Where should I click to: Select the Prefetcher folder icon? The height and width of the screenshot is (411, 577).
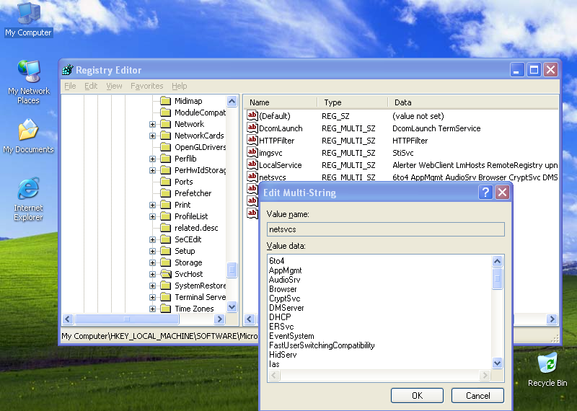click(166, 193)
